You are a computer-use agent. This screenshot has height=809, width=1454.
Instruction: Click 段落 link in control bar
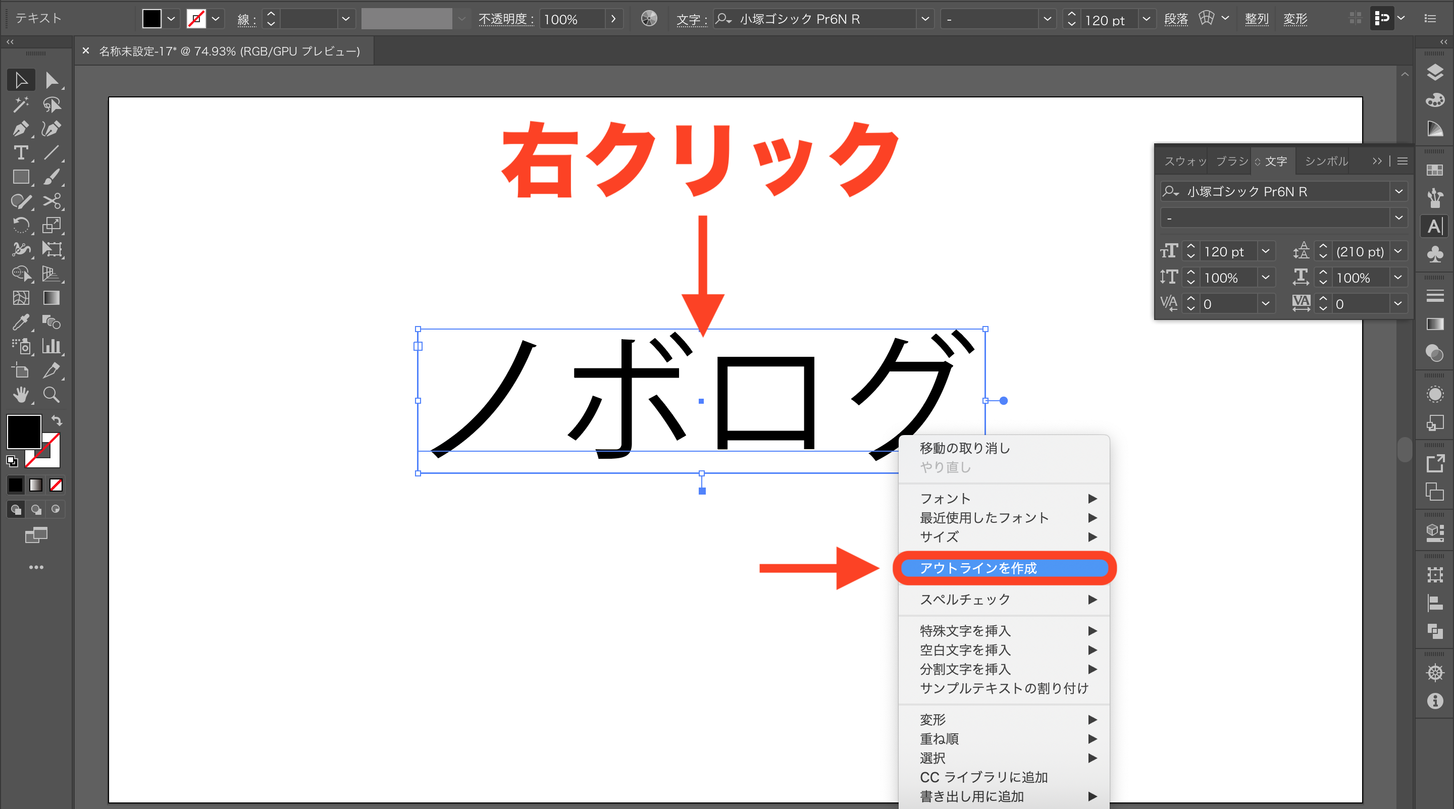click(x=1176, y=19)
